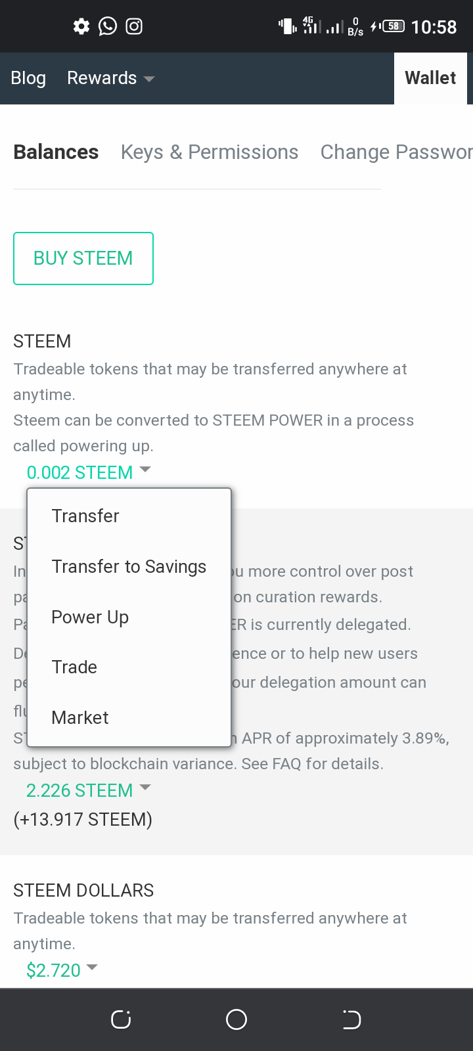Tap the WhatsApp notification icon
The height and width of the screenshot is (1051, 473).
point(108,26)
